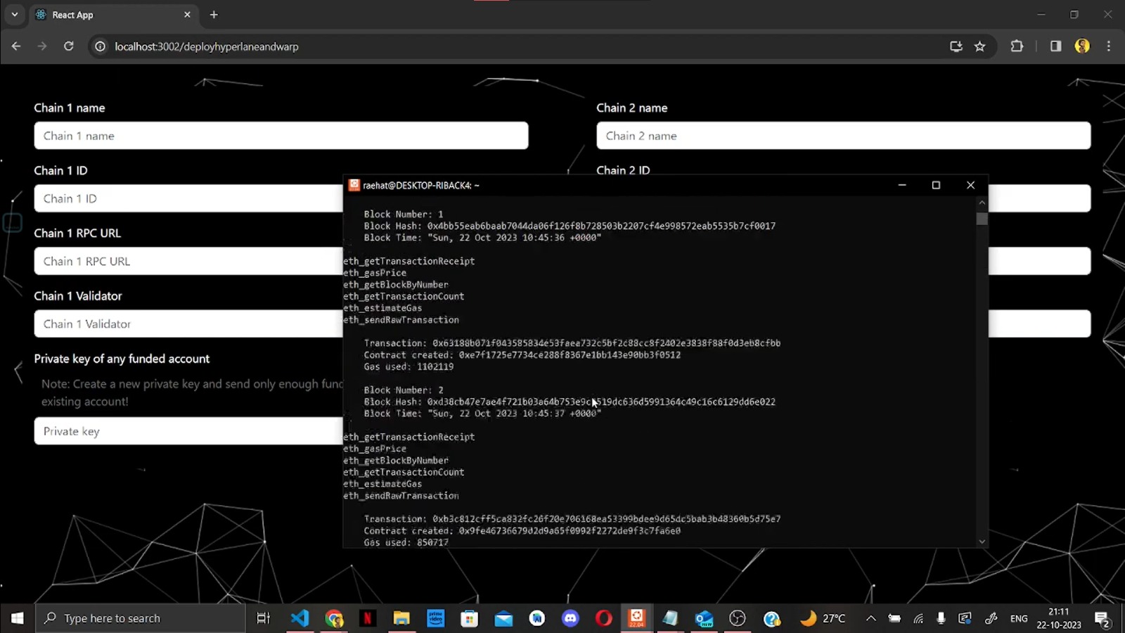Click the 'Gas used: 1102119' line
Screen dimensions: 1125x633
[408, 366]
